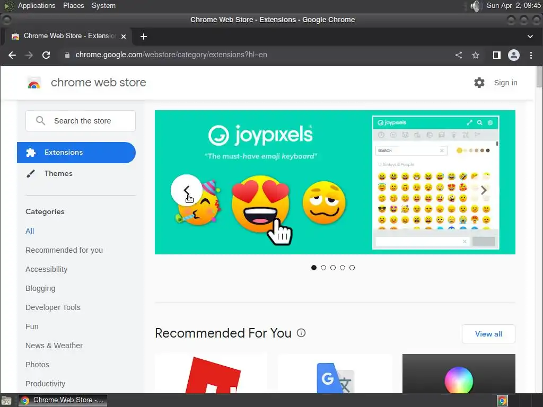Click the Chrome icon in the bottom-right tray
Viewport: 543px width, 407px height.
click(503, 401)
